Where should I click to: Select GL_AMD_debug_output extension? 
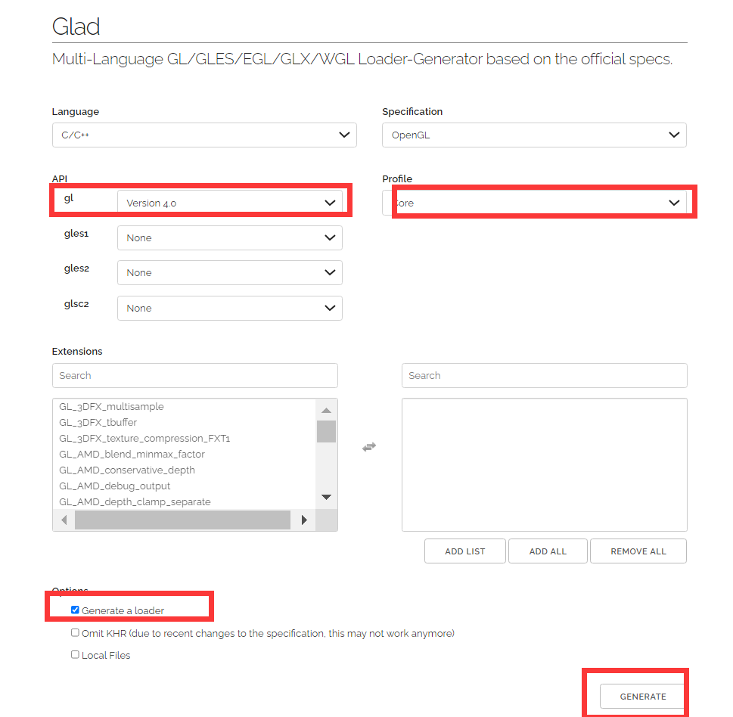pos(114,486)
